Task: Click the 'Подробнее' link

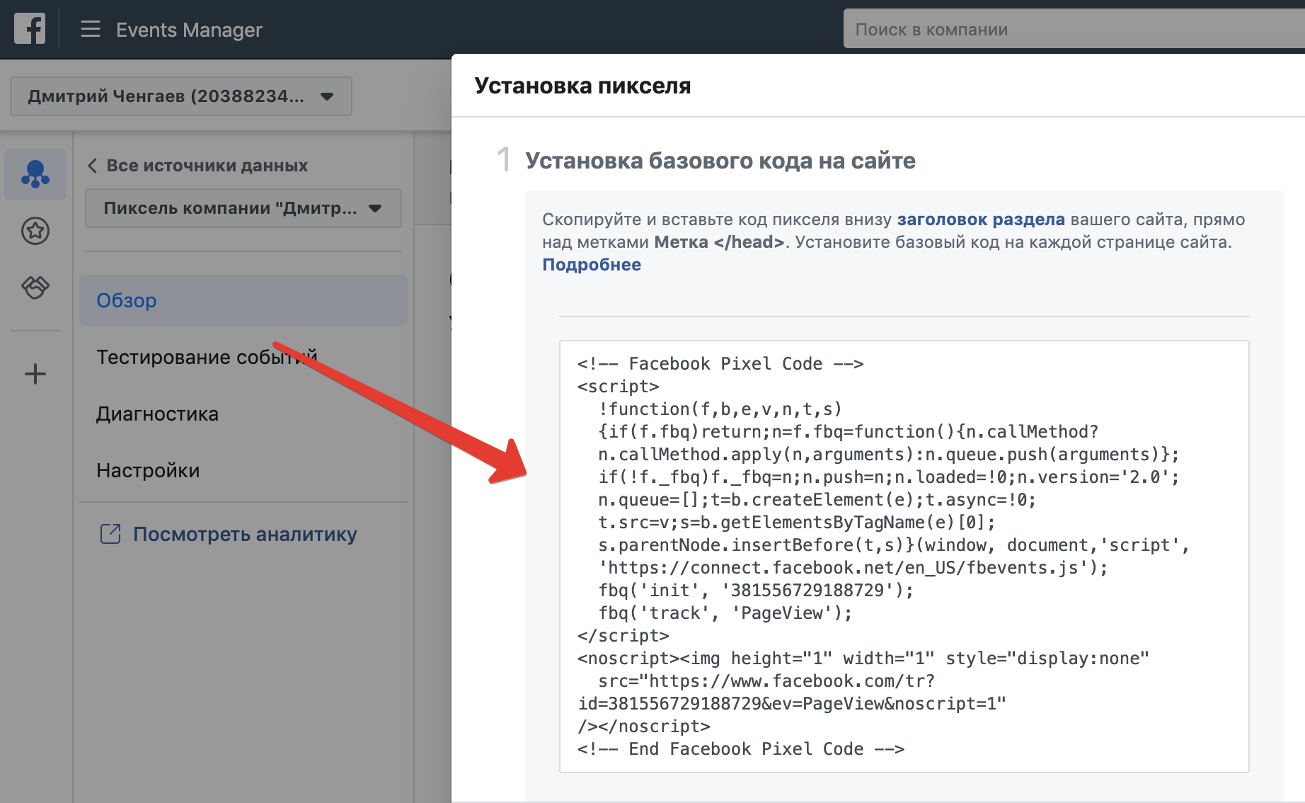Action: [592, 265]
